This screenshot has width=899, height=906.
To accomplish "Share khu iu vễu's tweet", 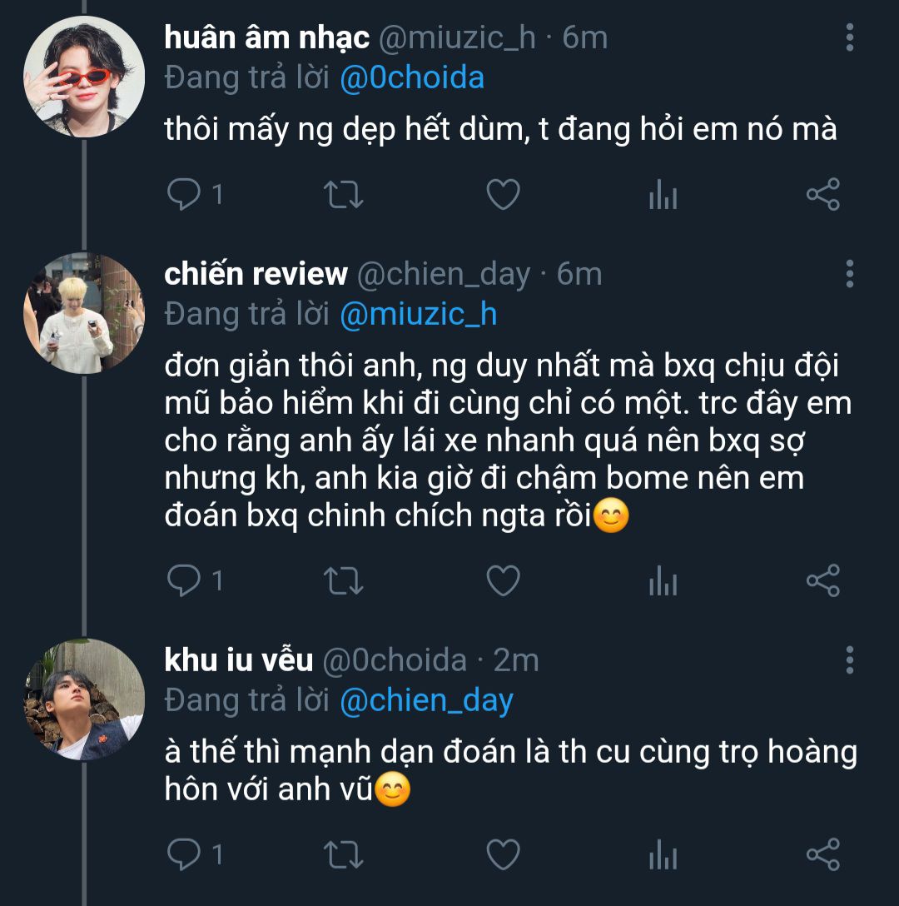I will click(x=823, y=854).
